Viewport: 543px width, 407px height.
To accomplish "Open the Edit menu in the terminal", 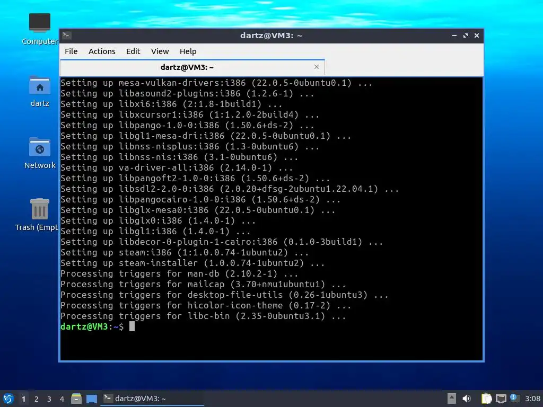I will (x=133, y=51).
